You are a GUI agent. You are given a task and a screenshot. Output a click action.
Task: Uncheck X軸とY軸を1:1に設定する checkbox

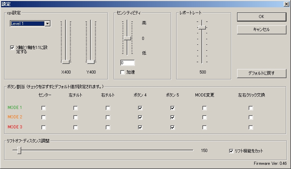coord(13,48)
